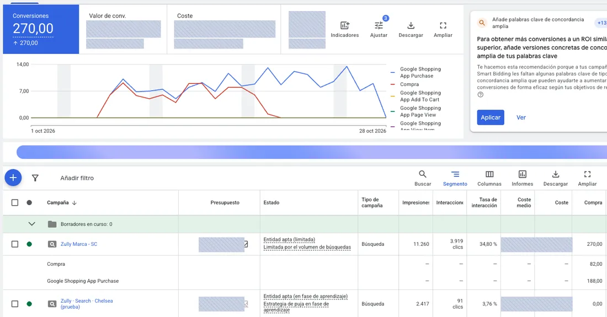Image resolution: width=607 pixels, height=317 pixels.
Task: Click the Google Shopping App Purchase segment row
Action: point(83,281)
